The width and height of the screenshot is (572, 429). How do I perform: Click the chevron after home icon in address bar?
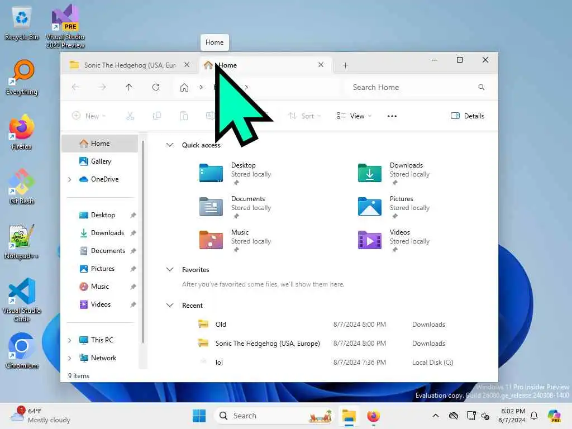201,87
